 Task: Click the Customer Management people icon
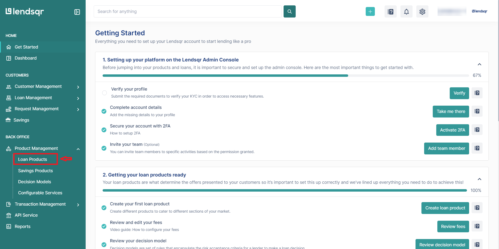[9, 87]
